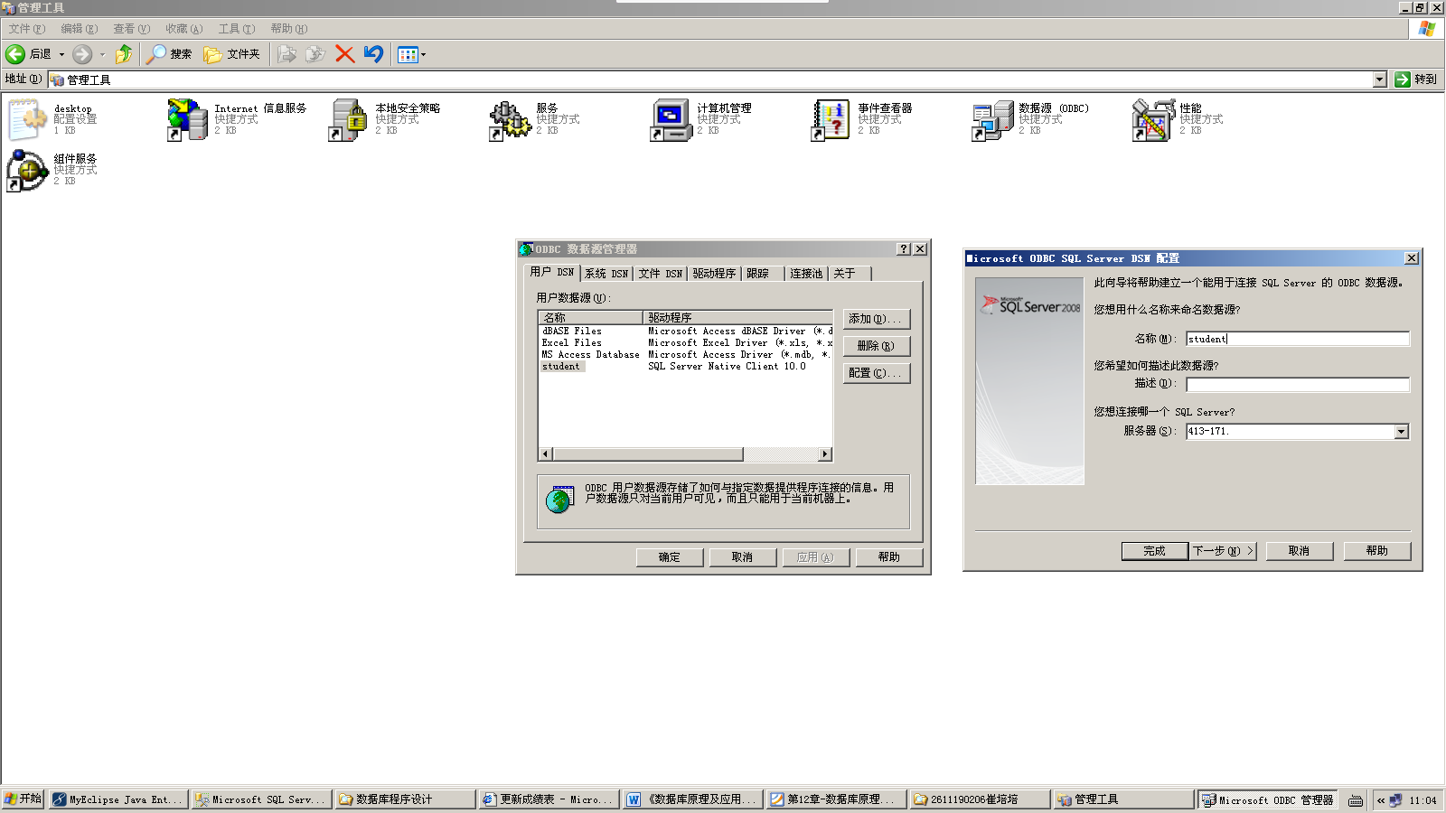1446x813 pixels.
Task: Open the 文件 menu
Action: [26, 29]
